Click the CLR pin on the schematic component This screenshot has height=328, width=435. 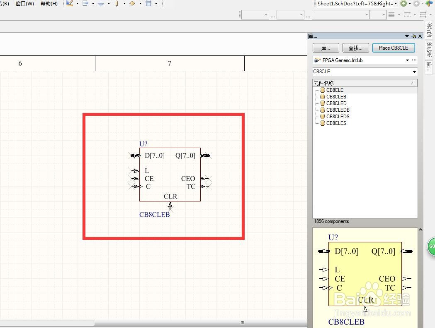point(170,205)
